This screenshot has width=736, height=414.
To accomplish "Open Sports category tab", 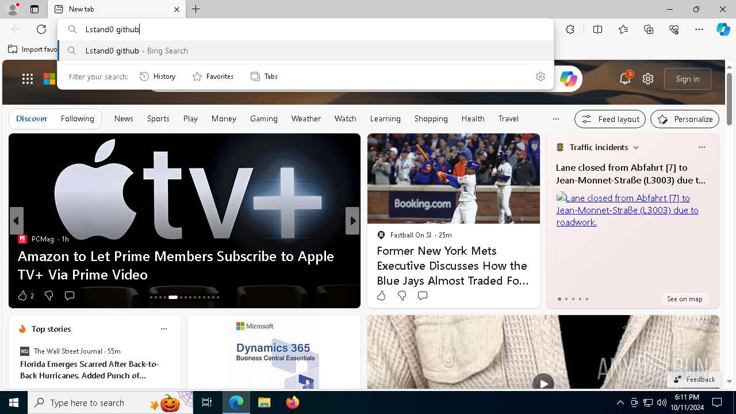I will click(x=158, y=118).
